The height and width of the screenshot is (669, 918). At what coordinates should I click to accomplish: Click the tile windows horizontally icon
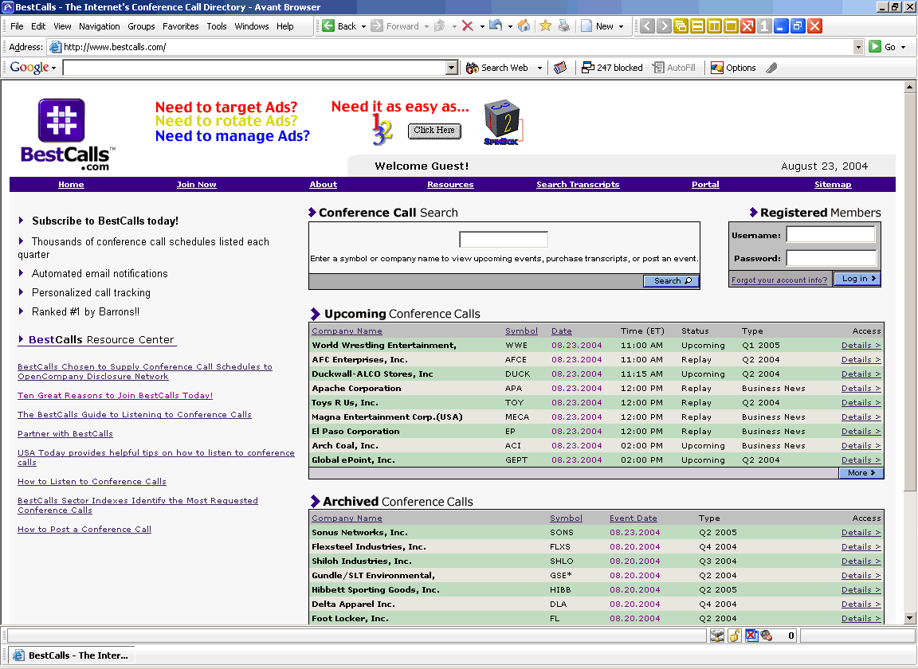(x=697, y=26)
